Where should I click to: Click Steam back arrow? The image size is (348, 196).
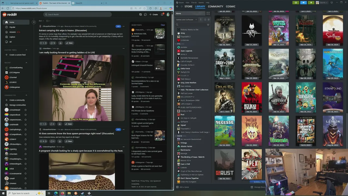[x=177, y=7]
